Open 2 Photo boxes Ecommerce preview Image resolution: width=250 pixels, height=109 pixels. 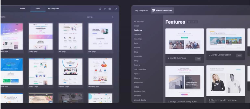[x=226, y=81]
